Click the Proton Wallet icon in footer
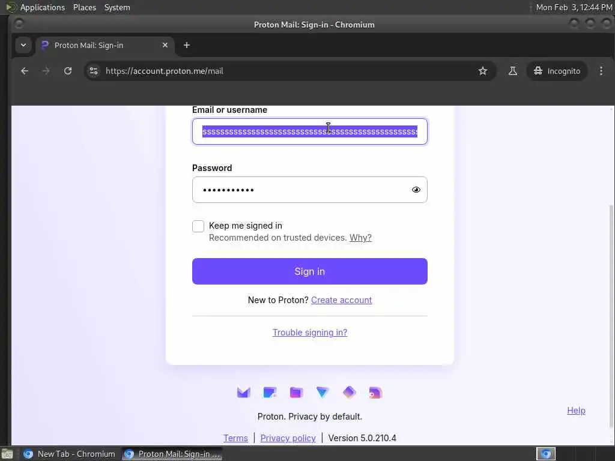 (x=375, y=393)
